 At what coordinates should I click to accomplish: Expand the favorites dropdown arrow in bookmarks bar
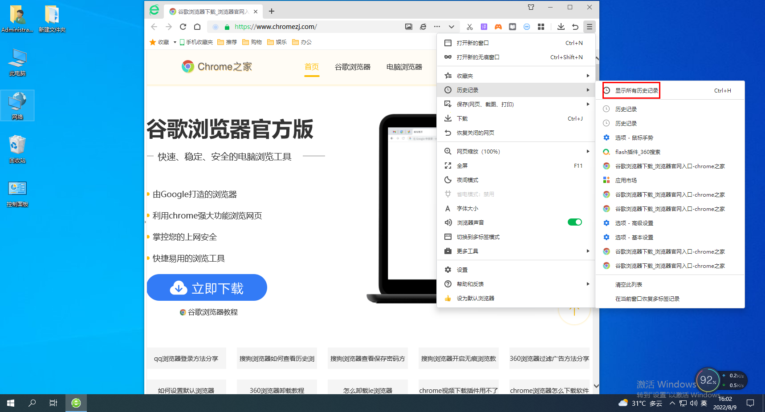point(175,42)
